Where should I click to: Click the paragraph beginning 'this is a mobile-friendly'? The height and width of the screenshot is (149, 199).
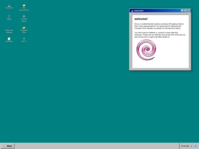(x=159, y=26)
